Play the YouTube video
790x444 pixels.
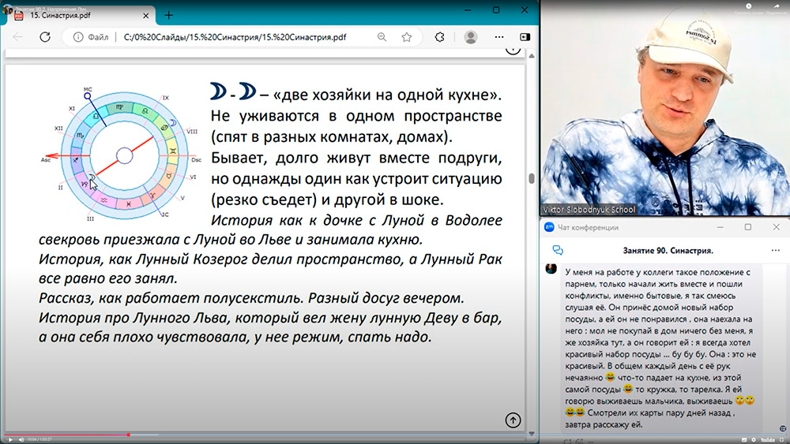(9, 439)
